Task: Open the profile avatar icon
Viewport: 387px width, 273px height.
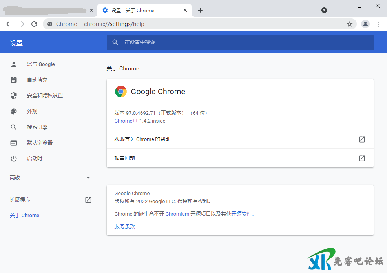Action: 365,24
